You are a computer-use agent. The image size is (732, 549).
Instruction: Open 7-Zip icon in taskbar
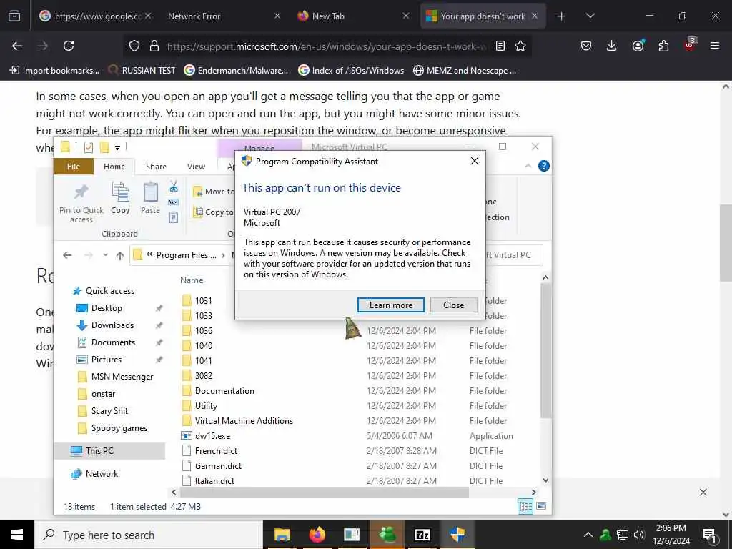coord(422,535)
